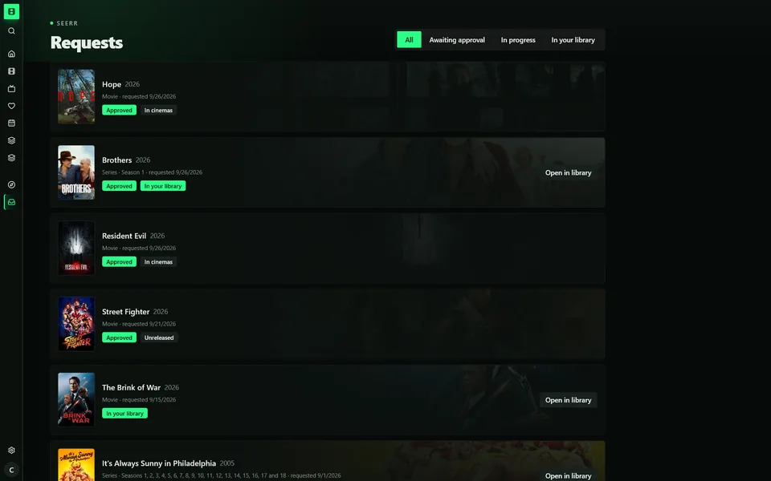771x481 pixels.
Task: Open The Brink of War title
Action: (131, 387)
